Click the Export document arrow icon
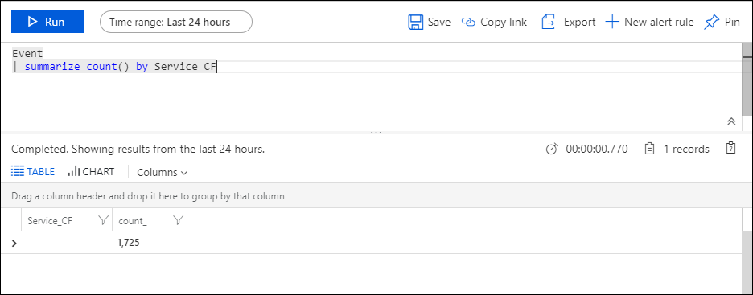 coord(549,22)
